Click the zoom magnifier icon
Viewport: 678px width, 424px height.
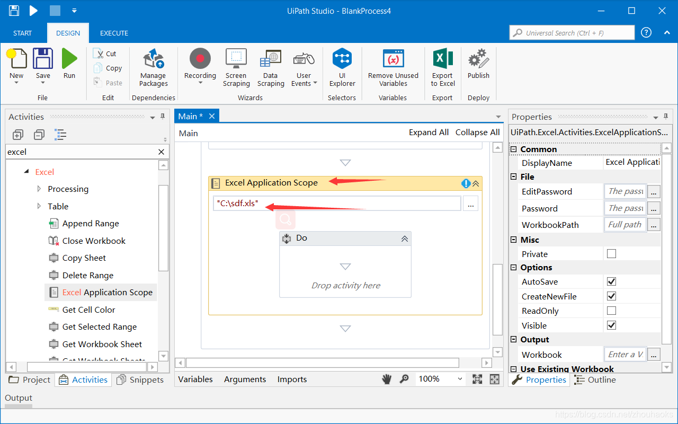coord(404,379)
